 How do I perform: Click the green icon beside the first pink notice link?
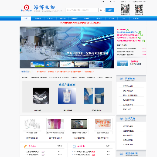coord(128,30)
